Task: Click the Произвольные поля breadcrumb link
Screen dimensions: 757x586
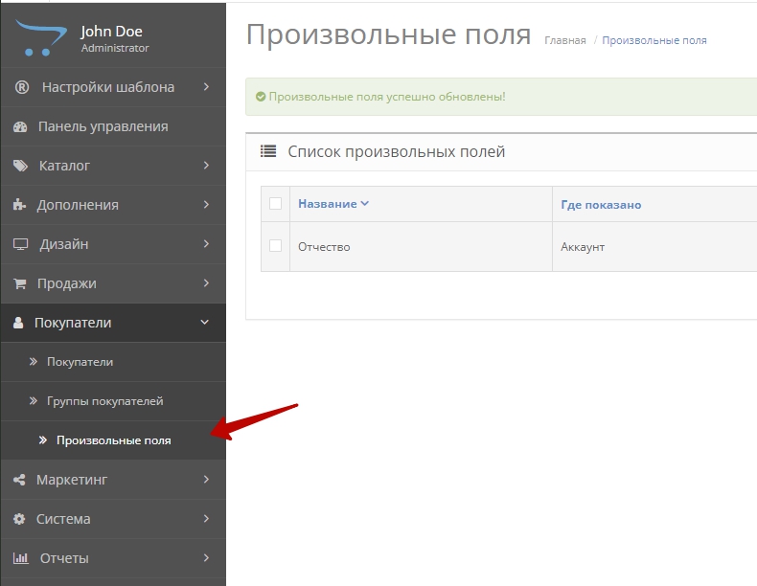Action: tap(654, 40)
